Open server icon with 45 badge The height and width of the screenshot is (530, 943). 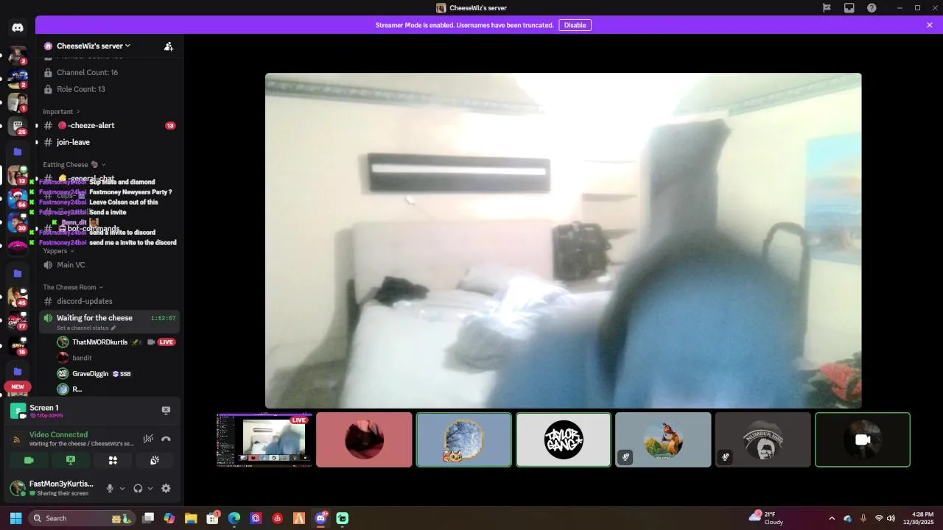[18, 297]
